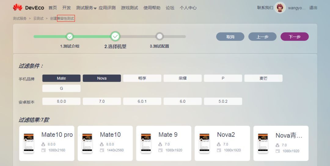Click 测试服务 in the breadcrumb
330x166 pixels.
[20, 19]
